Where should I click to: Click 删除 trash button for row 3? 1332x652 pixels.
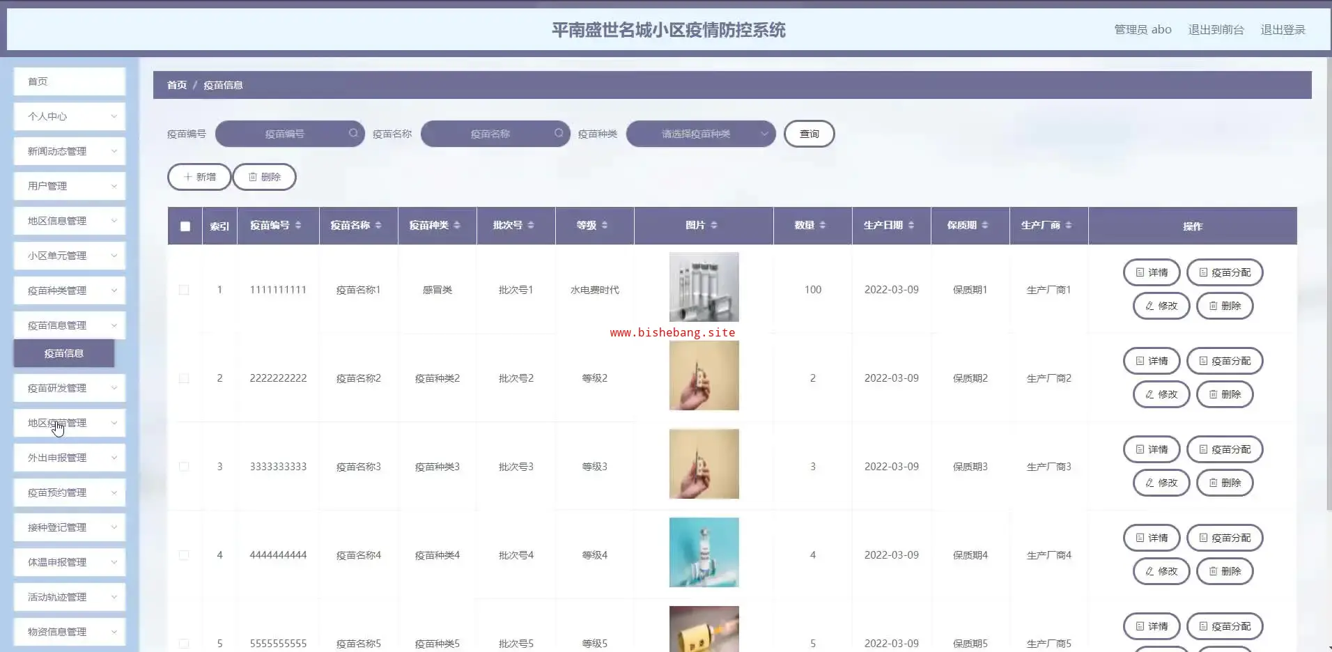(1224, 483)
